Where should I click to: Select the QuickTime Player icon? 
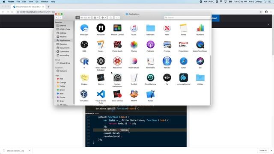click(x=200, y=44)
